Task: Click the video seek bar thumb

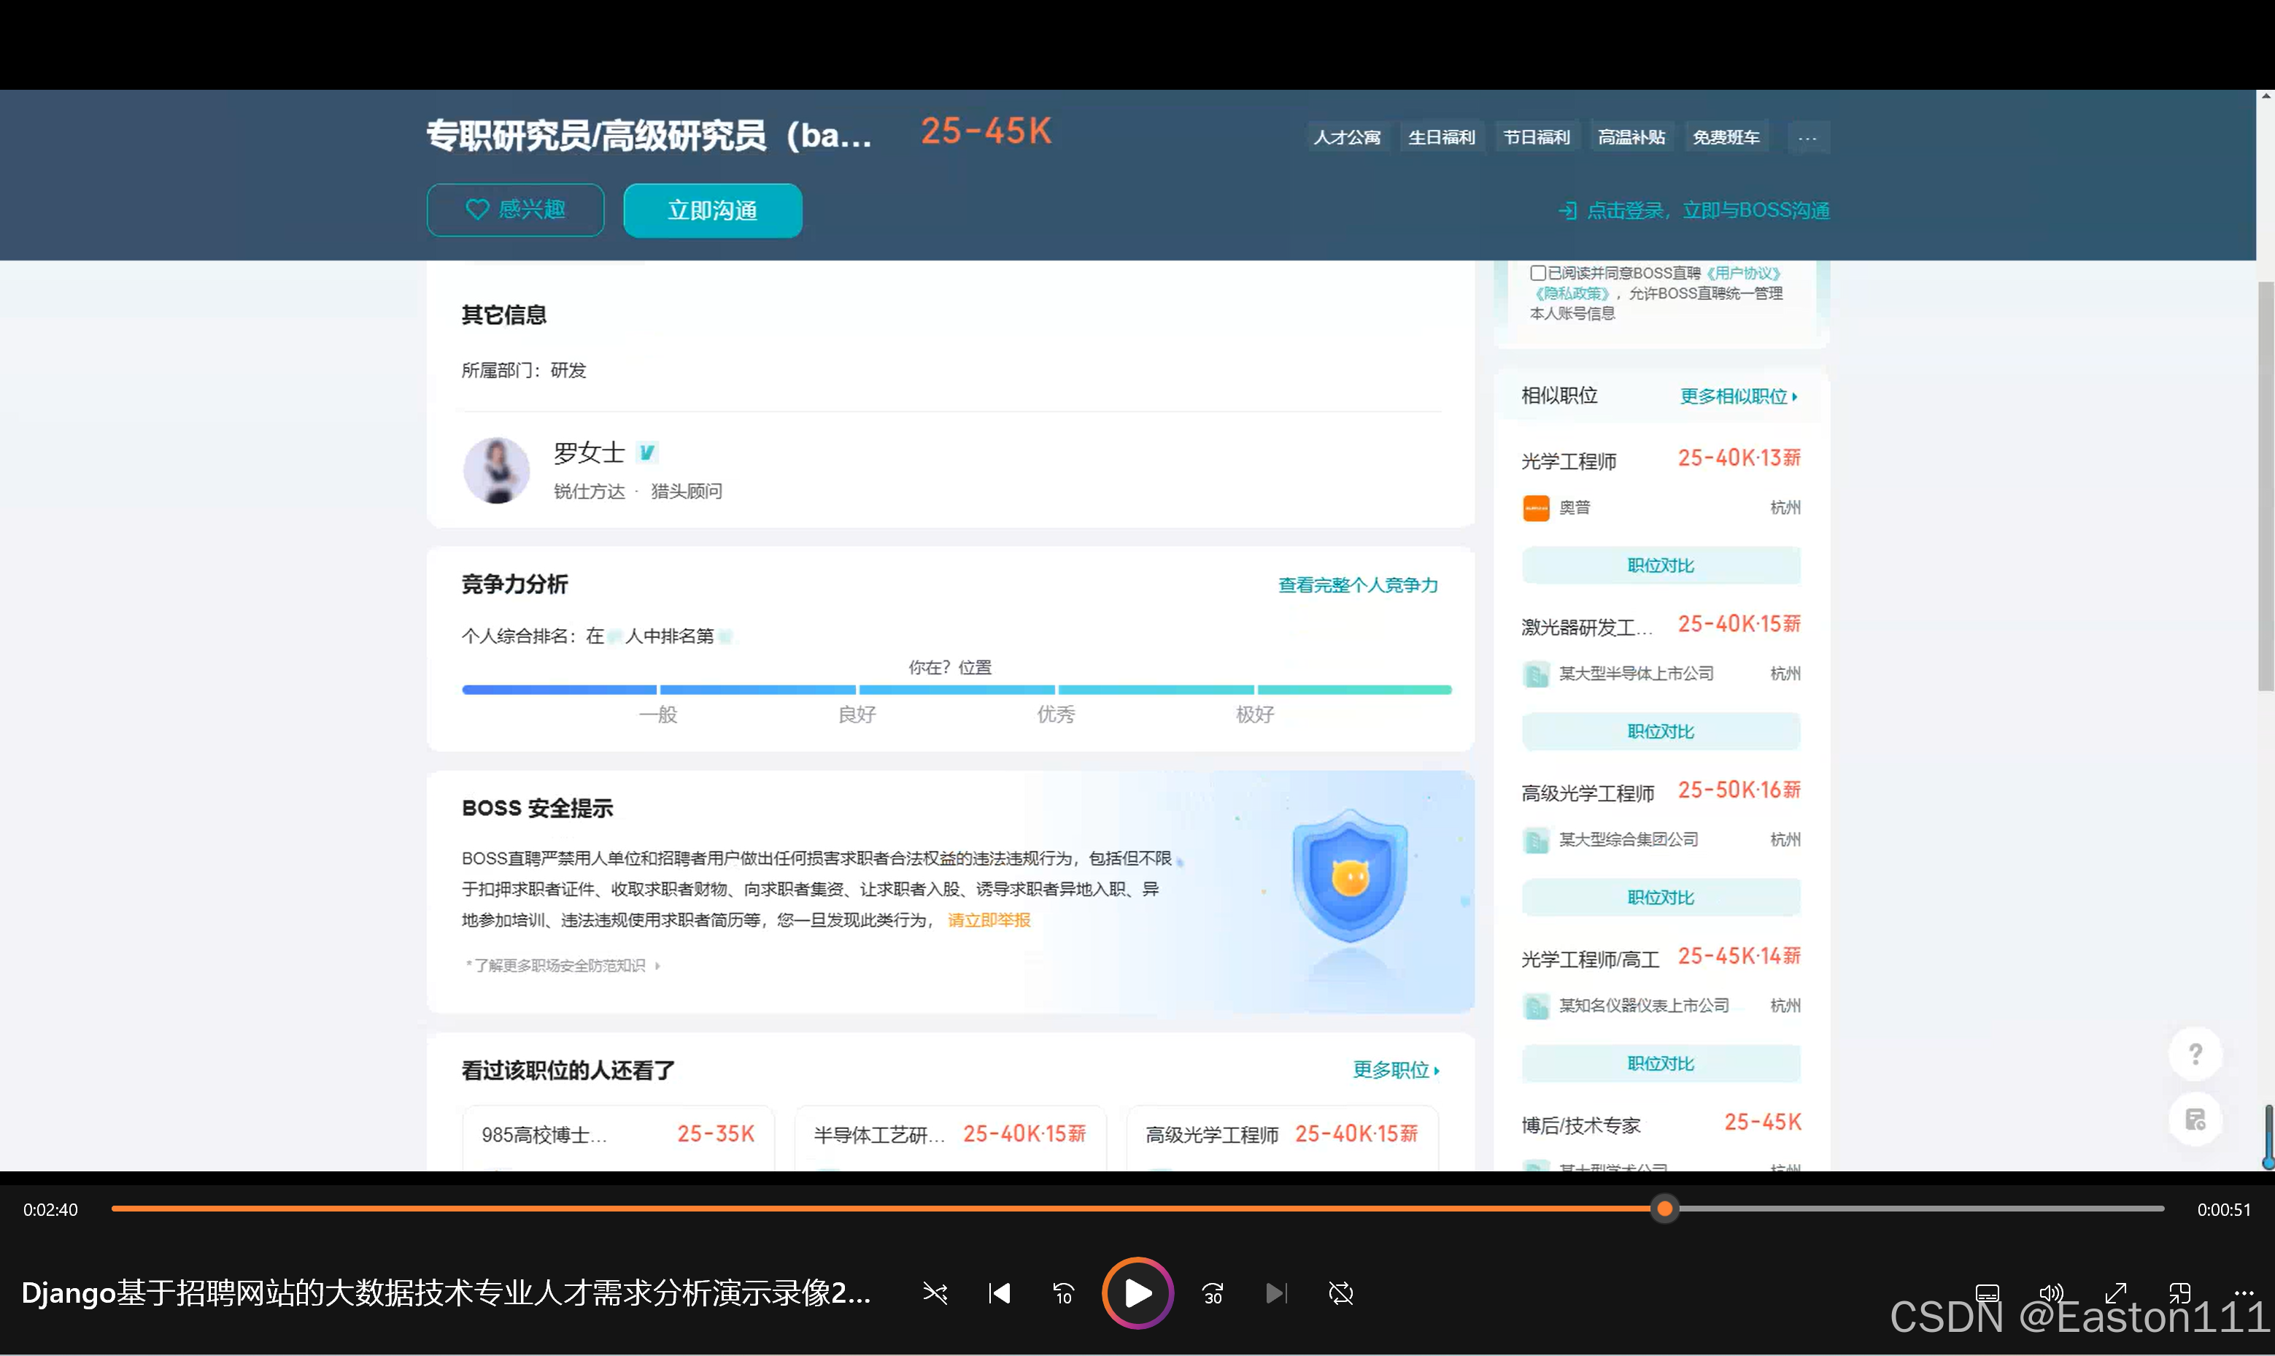Action: 1665,1209
